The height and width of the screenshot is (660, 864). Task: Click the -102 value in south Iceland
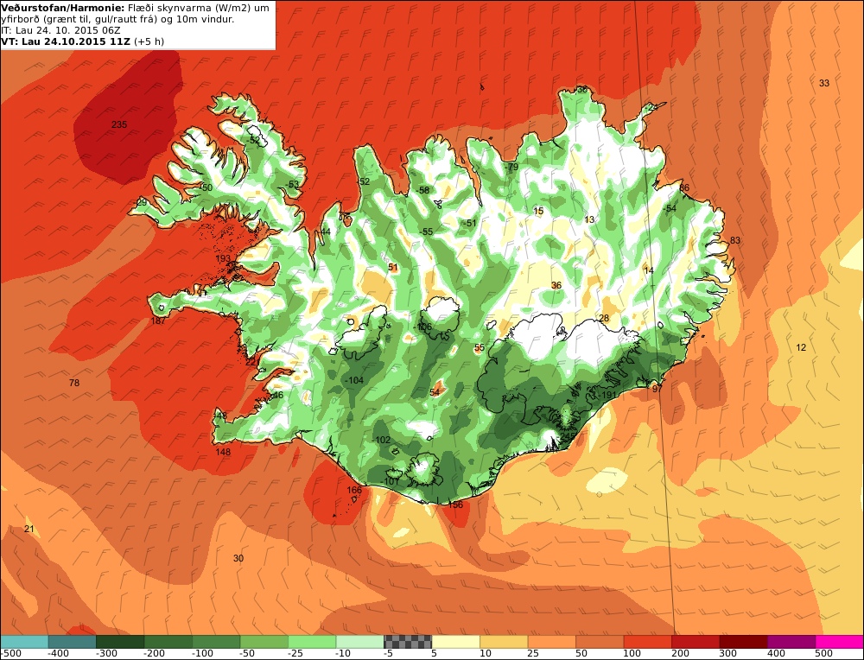point(381,440)
